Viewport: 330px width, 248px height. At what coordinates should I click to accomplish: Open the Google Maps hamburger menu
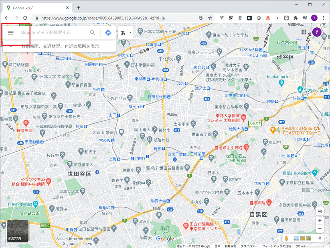click(x=11, y=33)
